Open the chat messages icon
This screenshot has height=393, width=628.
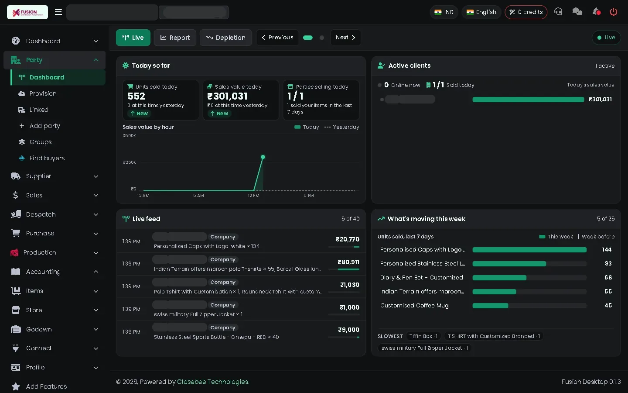[577, 12]
